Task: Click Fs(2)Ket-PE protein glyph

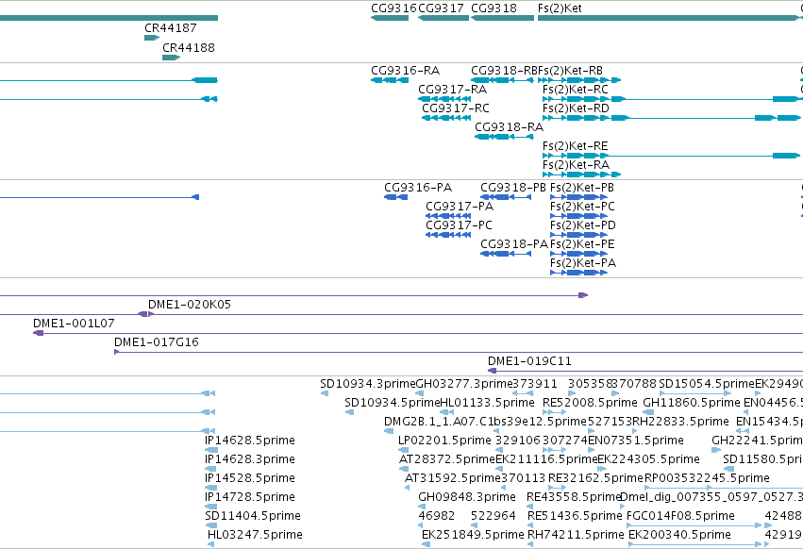Action: coord(578,254)
